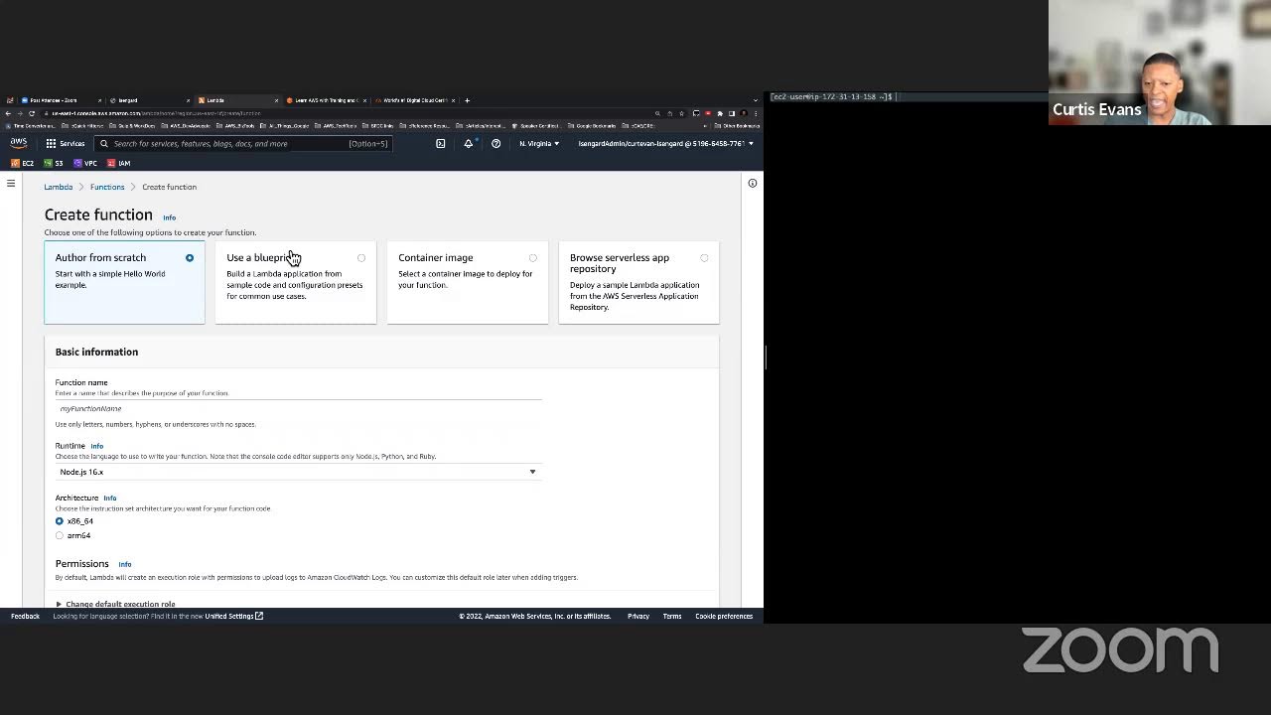Screen dimensions: 1271x715
Task: Click the terminal window prompt line
Action: pyautogui.click(x=834, y=96)
